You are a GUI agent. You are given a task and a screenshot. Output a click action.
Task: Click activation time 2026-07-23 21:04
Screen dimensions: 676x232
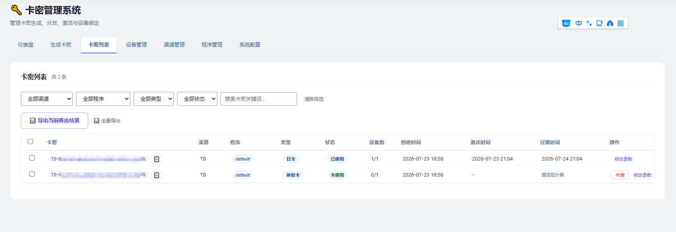493,159
